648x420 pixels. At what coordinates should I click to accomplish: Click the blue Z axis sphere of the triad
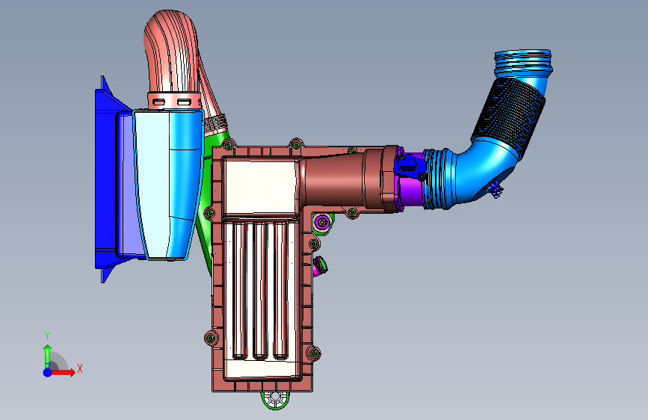coord(48,372)
